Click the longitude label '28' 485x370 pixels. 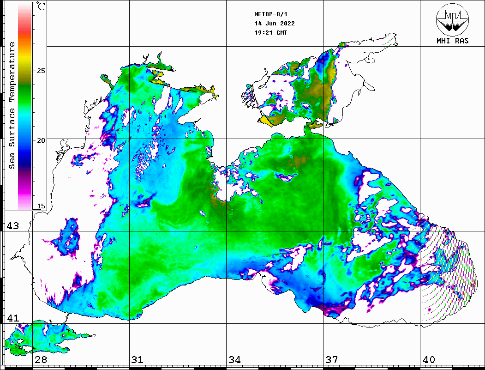point(41,359)
